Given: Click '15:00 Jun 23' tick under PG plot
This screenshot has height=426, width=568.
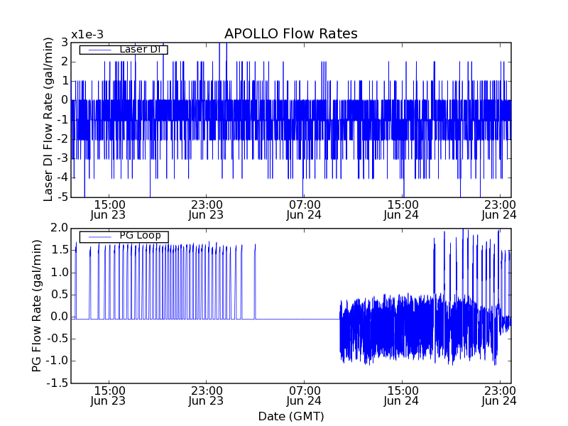Looking at the screenshot, I should 109,396.
